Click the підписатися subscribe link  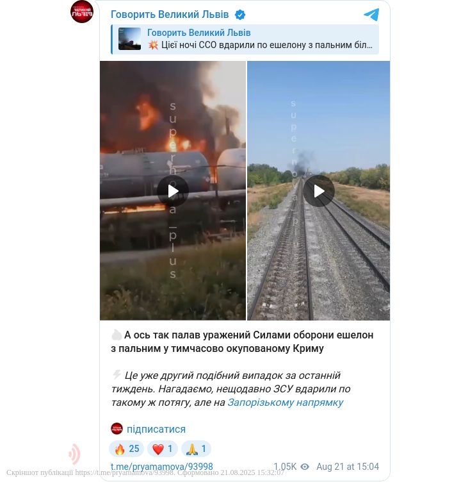pyautogui.click(x=156, y=429)
